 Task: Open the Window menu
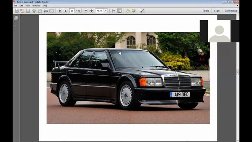(x=36, y=6)
